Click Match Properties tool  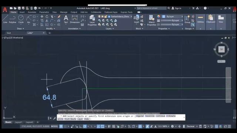click(x=151, y=20)
